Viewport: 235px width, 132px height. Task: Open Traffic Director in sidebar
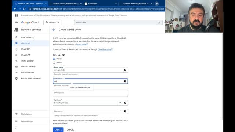(x=28, y=61)
